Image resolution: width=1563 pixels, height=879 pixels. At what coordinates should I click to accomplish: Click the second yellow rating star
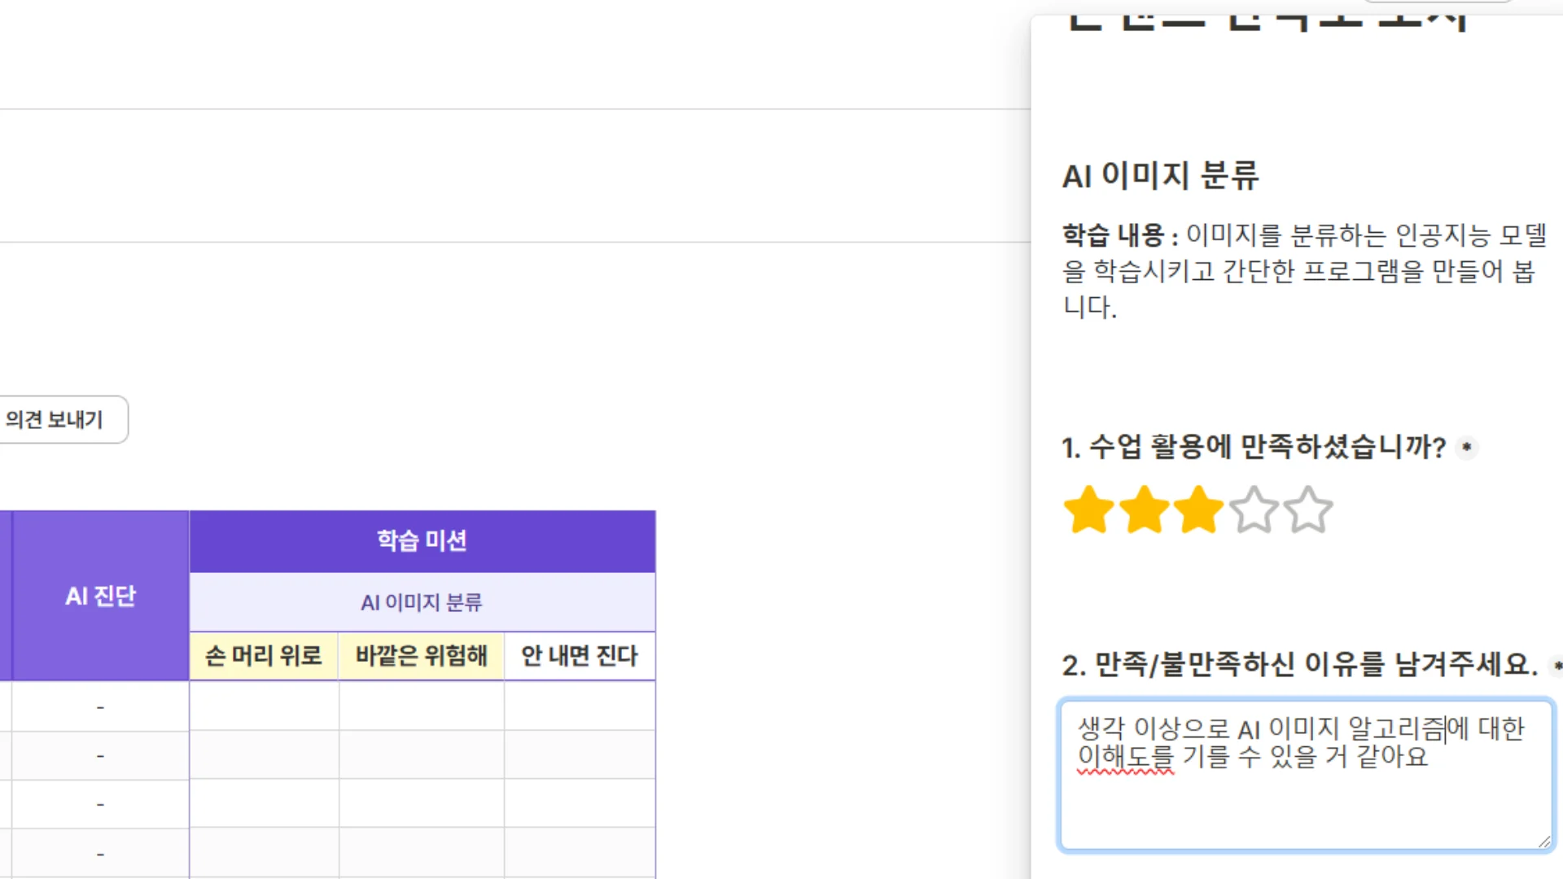click(1144, 510)
